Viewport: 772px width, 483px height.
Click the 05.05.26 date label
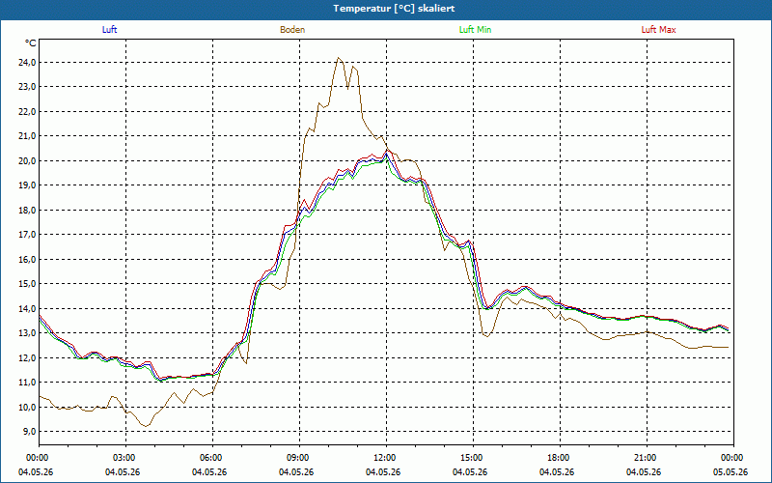(731, 472)
